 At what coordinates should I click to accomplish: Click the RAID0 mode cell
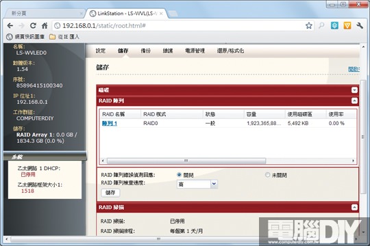(x=151, y=124)
